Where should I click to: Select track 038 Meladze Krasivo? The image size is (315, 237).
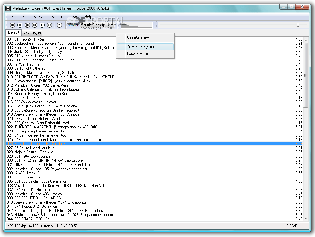point(154,194)
